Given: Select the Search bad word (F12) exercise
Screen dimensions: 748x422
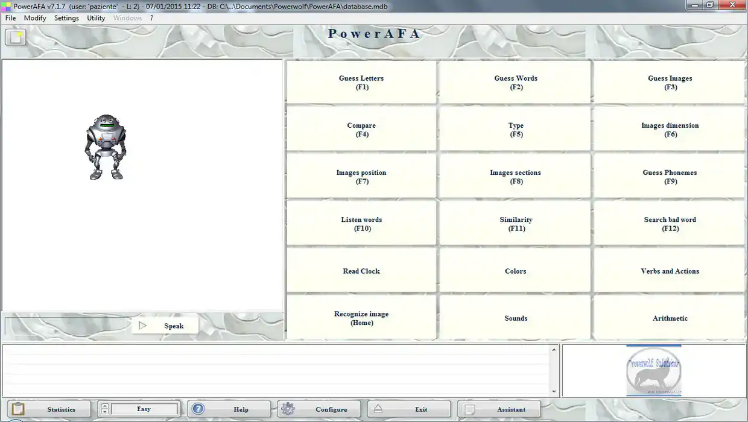Looking at the screenshot, I should pos(670,224).
